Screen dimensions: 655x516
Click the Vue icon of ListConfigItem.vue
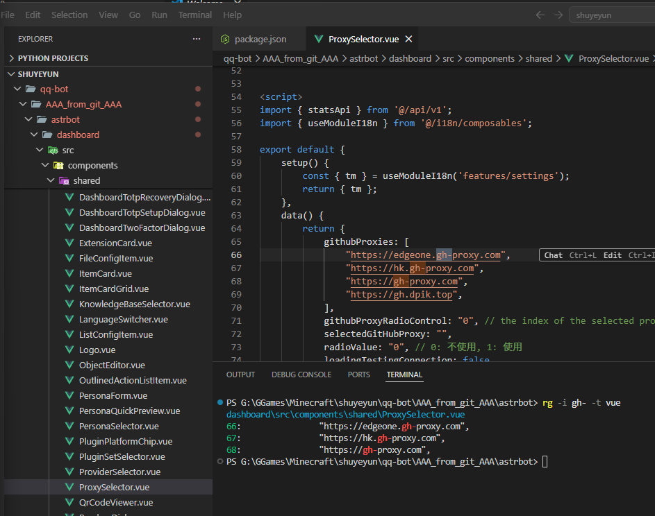[69, 334]
